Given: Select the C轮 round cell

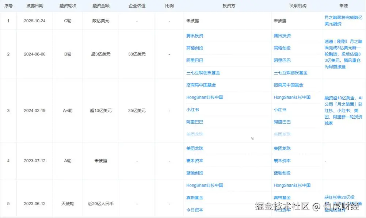Looking at the screenshot, I should click(x=68, y=21).
